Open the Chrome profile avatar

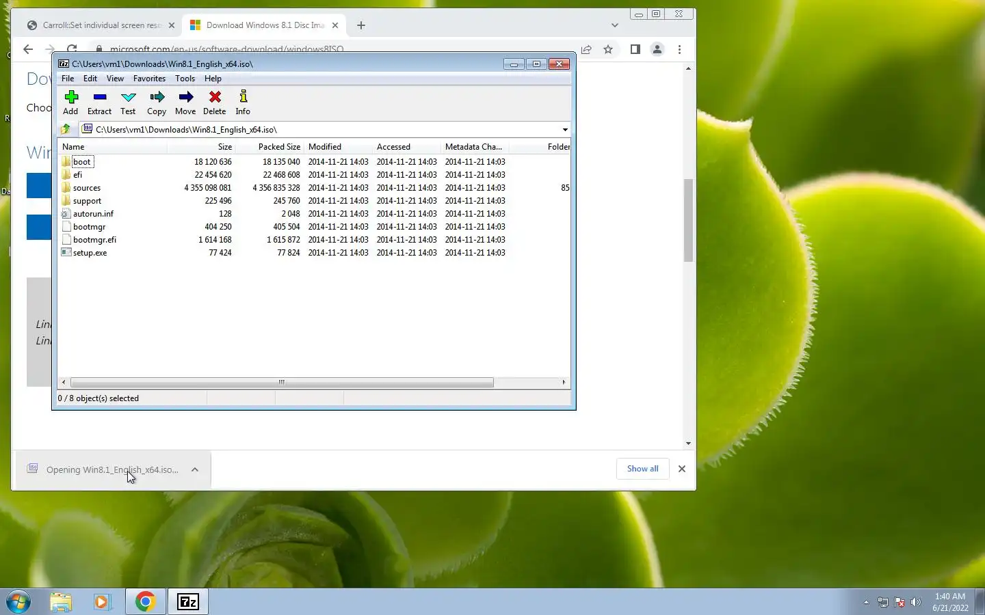657,49
